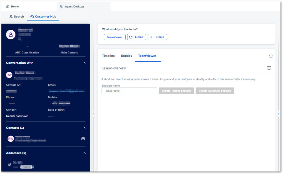Select the Customer Hub tab
Viewport: 283px width, 174px height.
click(43, 17)
